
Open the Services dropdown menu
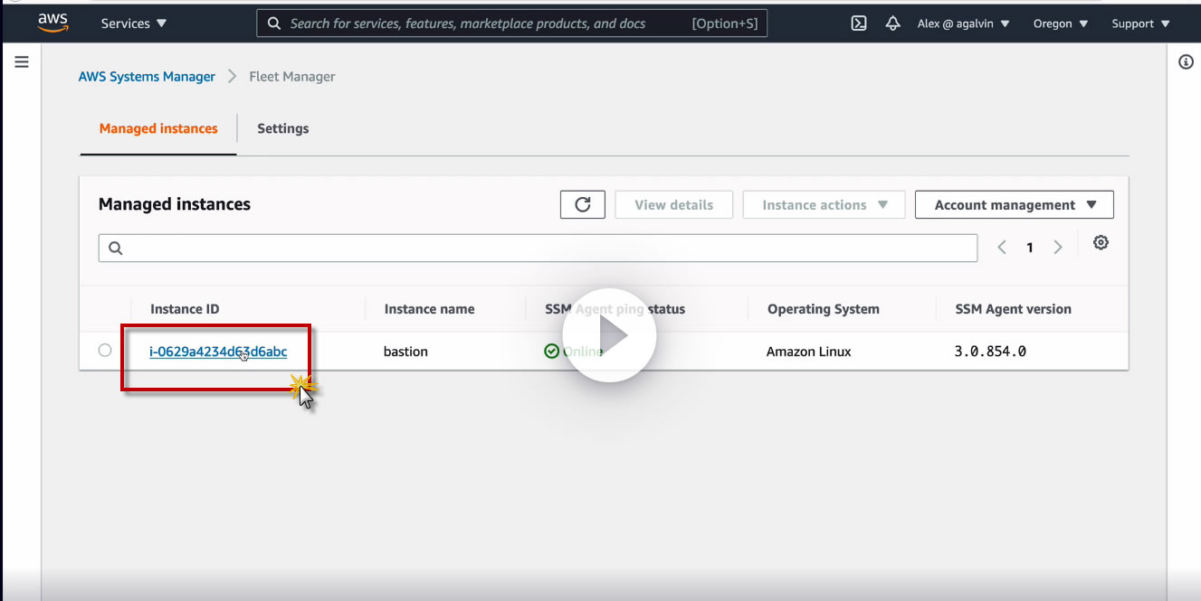tap(134, 23)
